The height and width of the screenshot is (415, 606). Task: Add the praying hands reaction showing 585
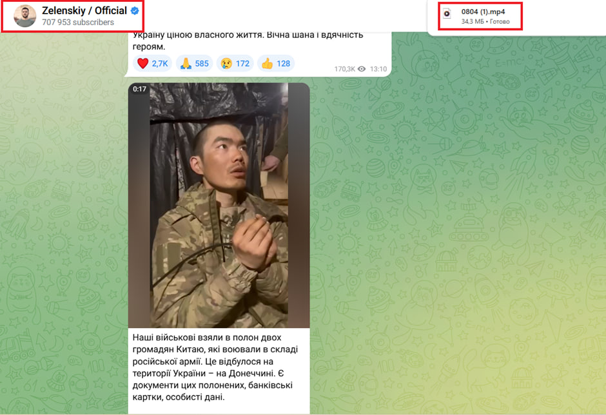(x=195, y=63)
